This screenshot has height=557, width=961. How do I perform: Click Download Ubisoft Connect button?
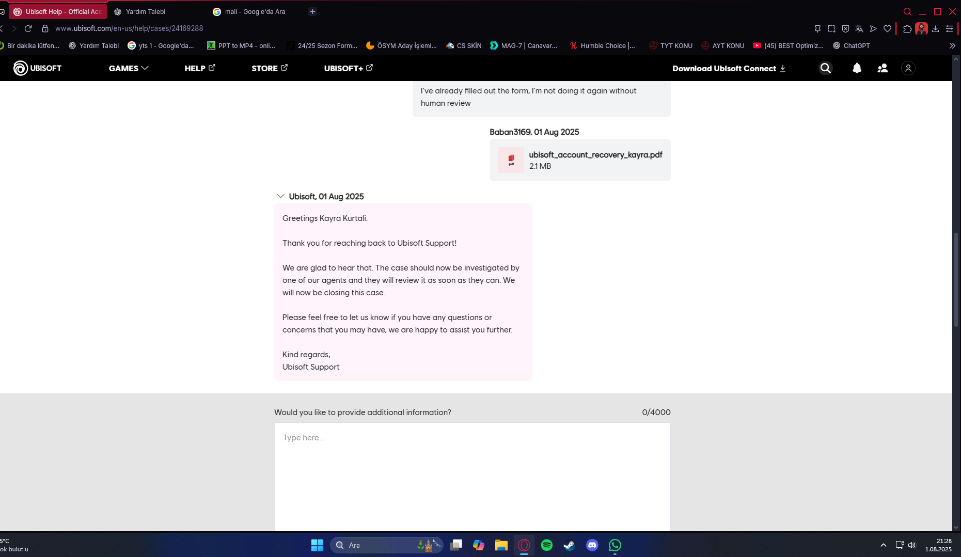729,68
